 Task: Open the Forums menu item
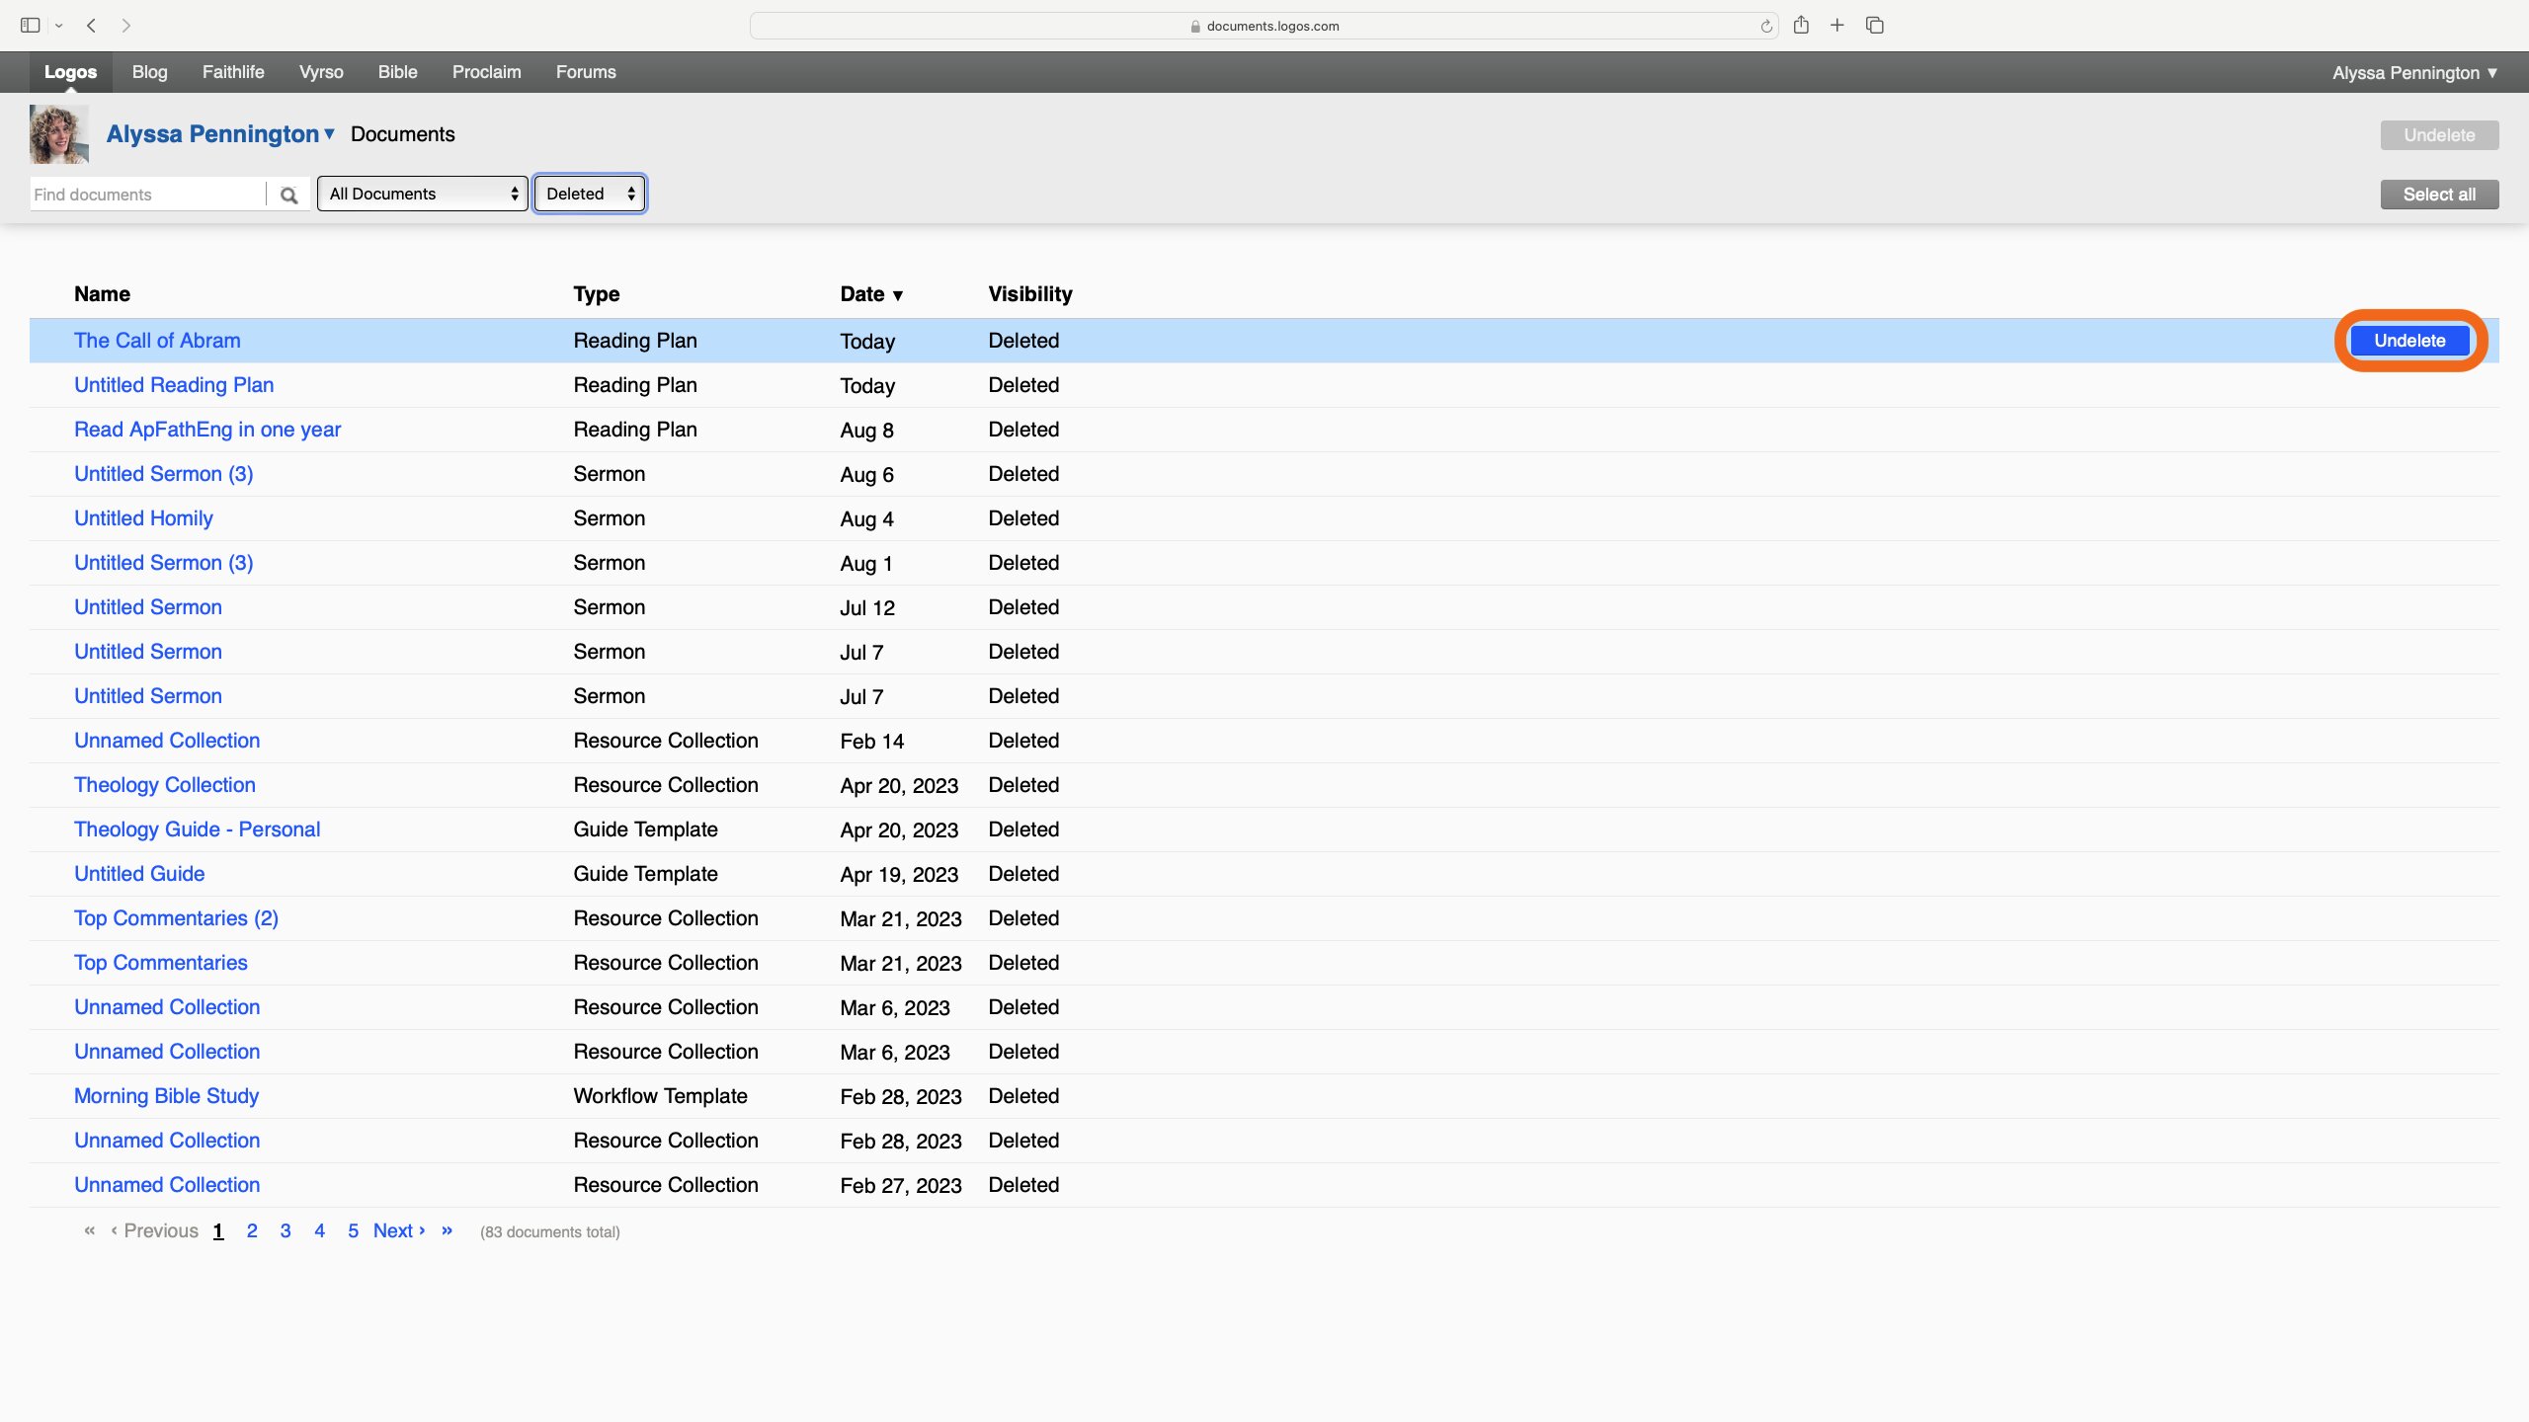pyautogui.click(x=586, y=72)
